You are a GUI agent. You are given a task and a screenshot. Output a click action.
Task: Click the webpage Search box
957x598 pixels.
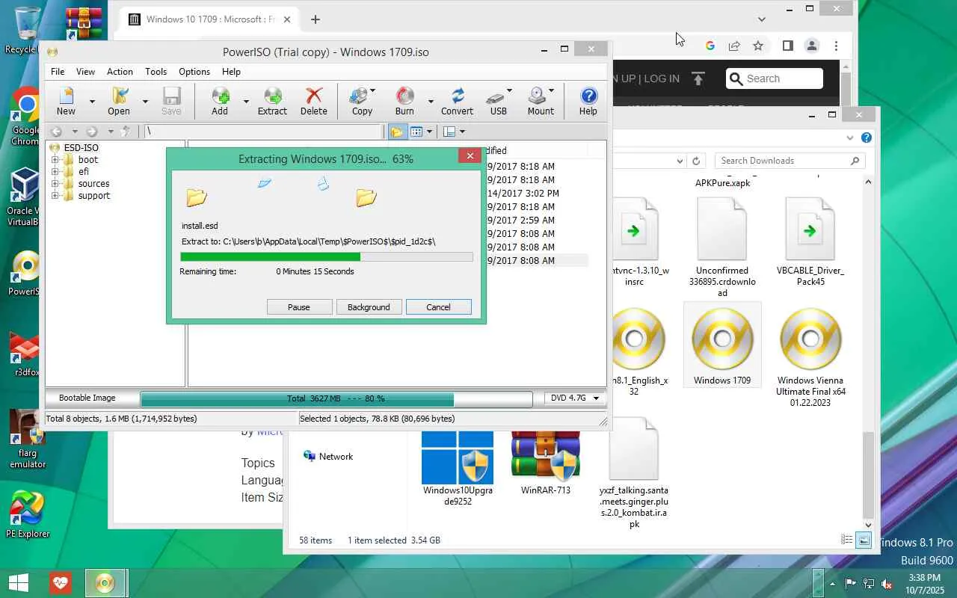point(775,78)
